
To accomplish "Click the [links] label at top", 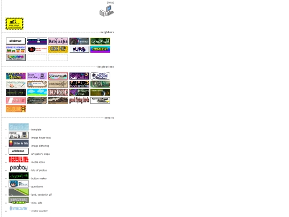I will (110, 3).
